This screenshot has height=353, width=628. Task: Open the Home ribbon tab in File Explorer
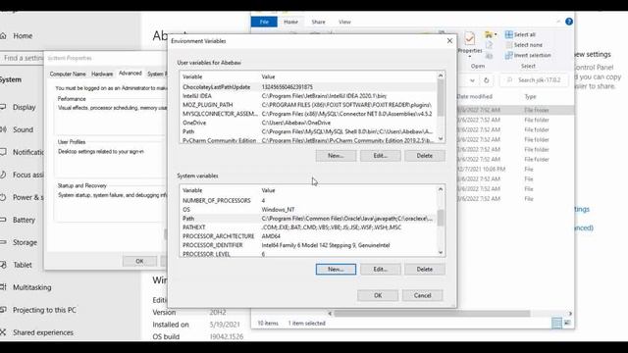click(x=290, y=22)
